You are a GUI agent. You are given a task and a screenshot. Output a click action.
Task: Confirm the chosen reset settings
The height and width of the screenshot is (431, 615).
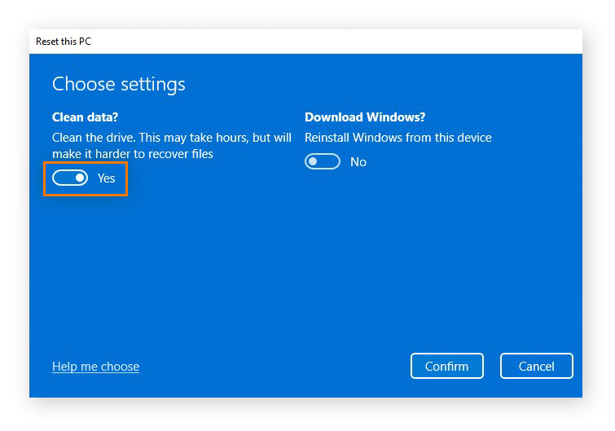point(446,366)
